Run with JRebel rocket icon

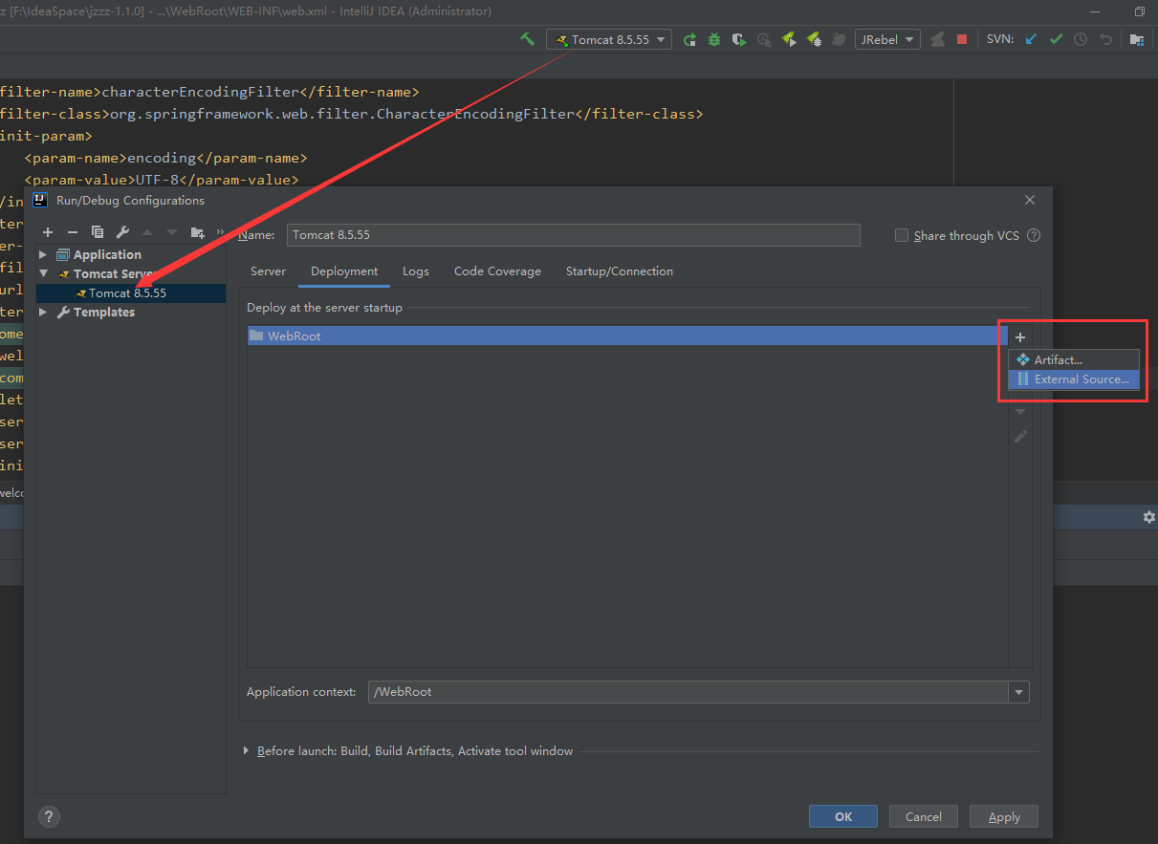pos(789,39)
